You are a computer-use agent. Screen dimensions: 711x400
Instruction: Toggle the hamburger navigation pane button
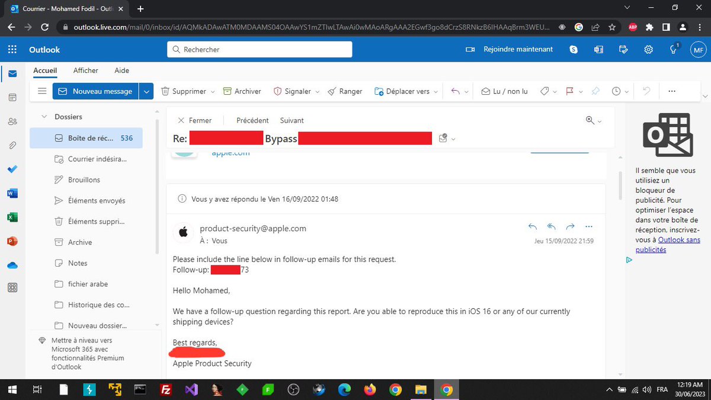[41, 91]
